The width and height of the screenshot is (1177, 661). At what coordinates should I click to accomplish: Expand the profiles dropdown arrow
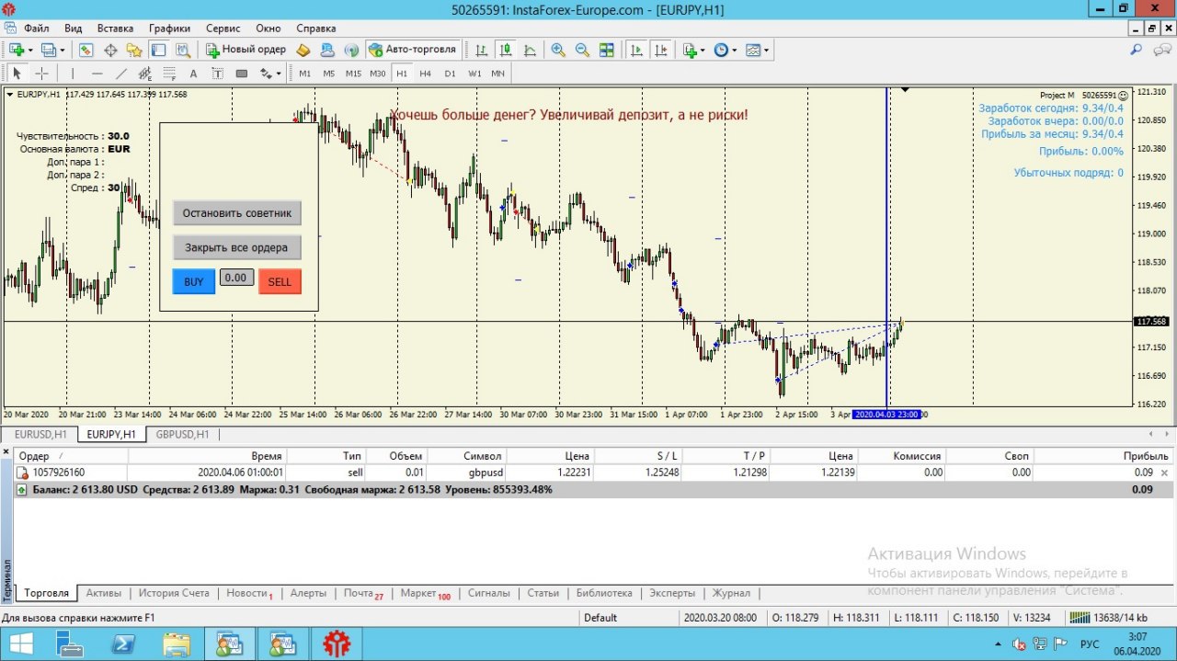[x=63, y=51]
